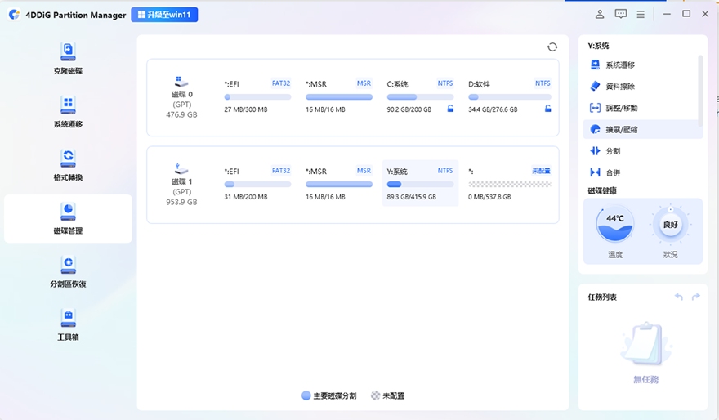719x420 pixels.
Task: Click the lock icon on C:系统
Action: click(450, 109)
